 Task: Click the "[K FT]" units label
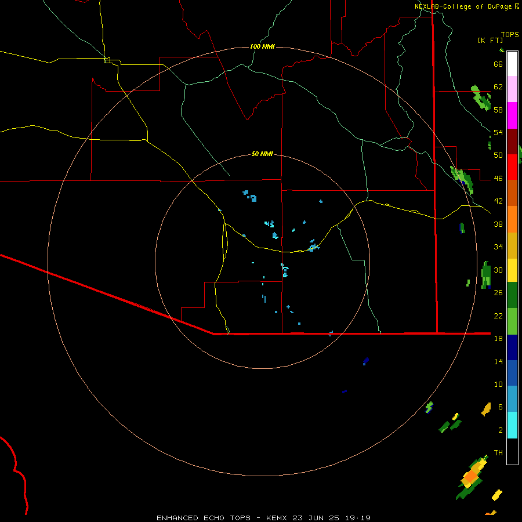(x=490, y=40)
